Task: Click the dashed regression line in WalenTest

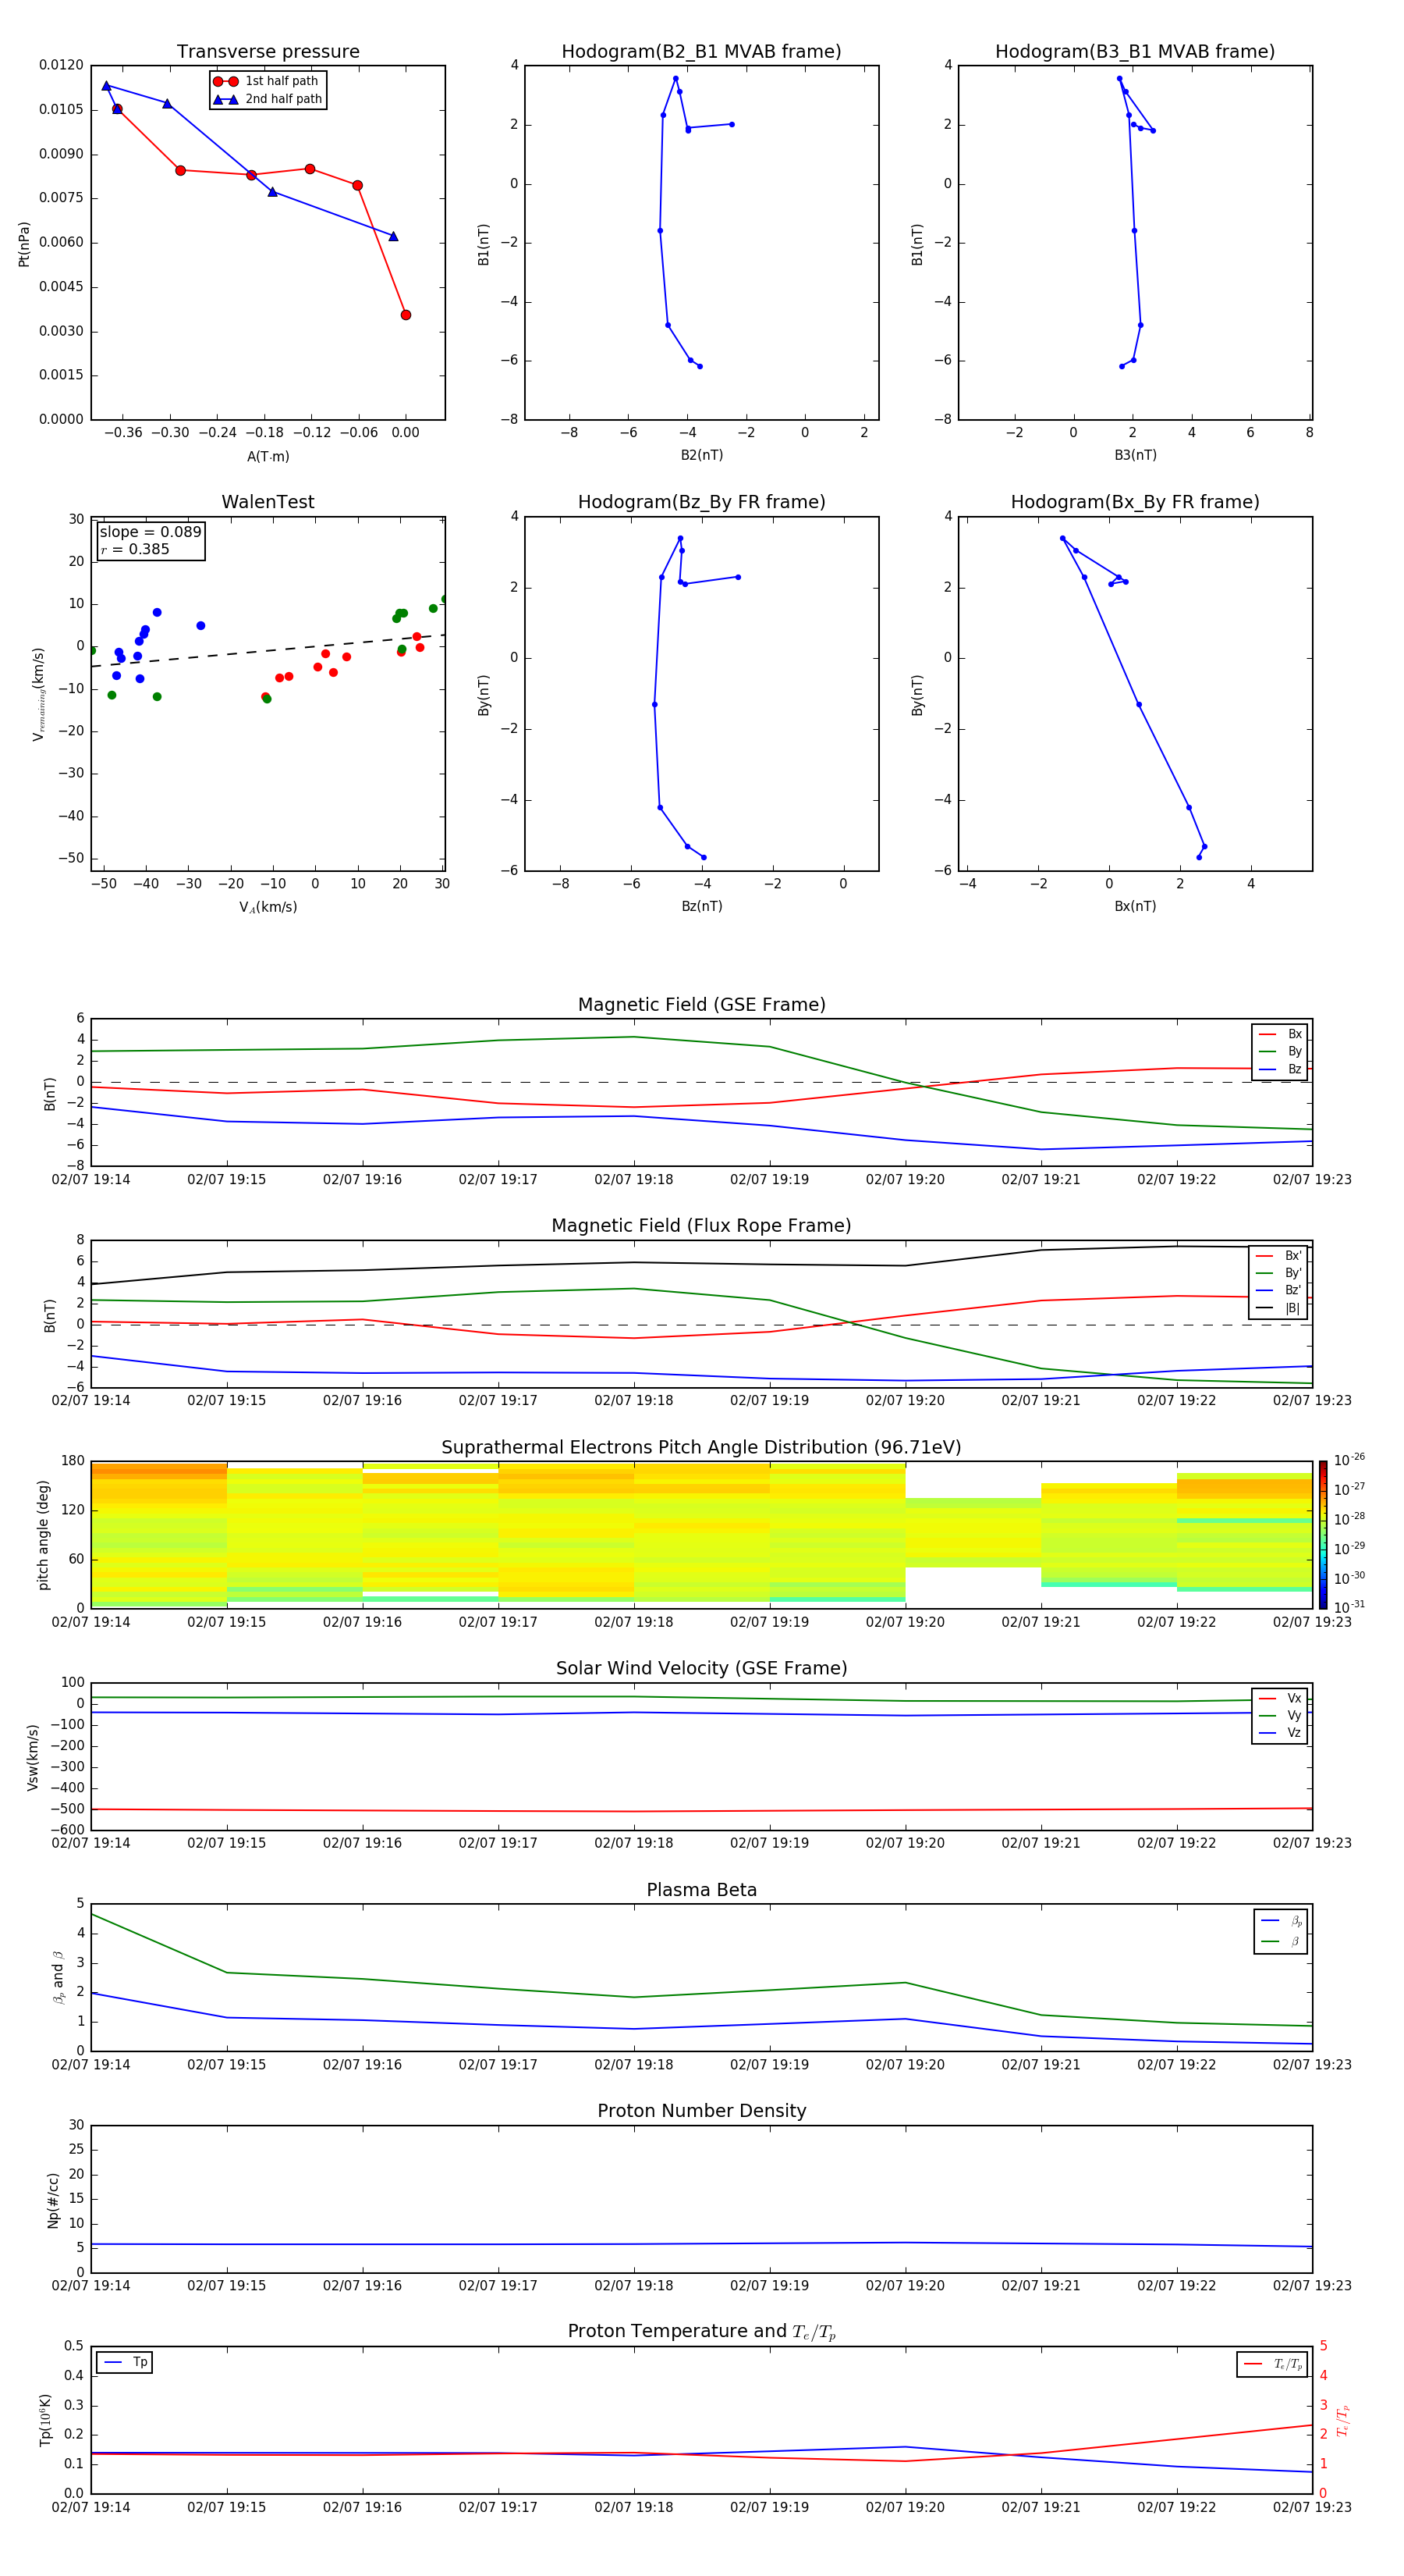Action: click(x=268, y=651)
